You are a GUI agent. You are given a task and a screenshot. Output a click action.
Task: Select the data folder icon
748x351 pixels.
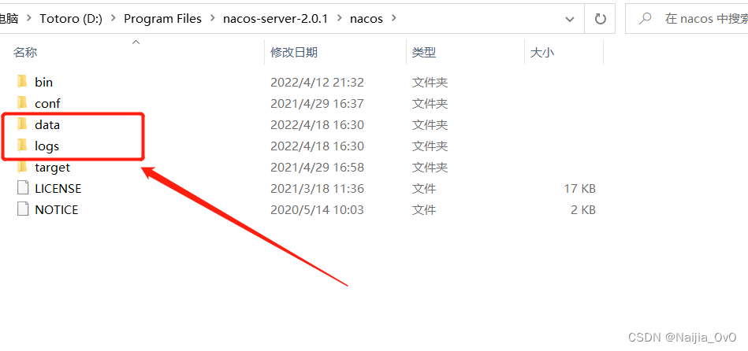point(22,125)
